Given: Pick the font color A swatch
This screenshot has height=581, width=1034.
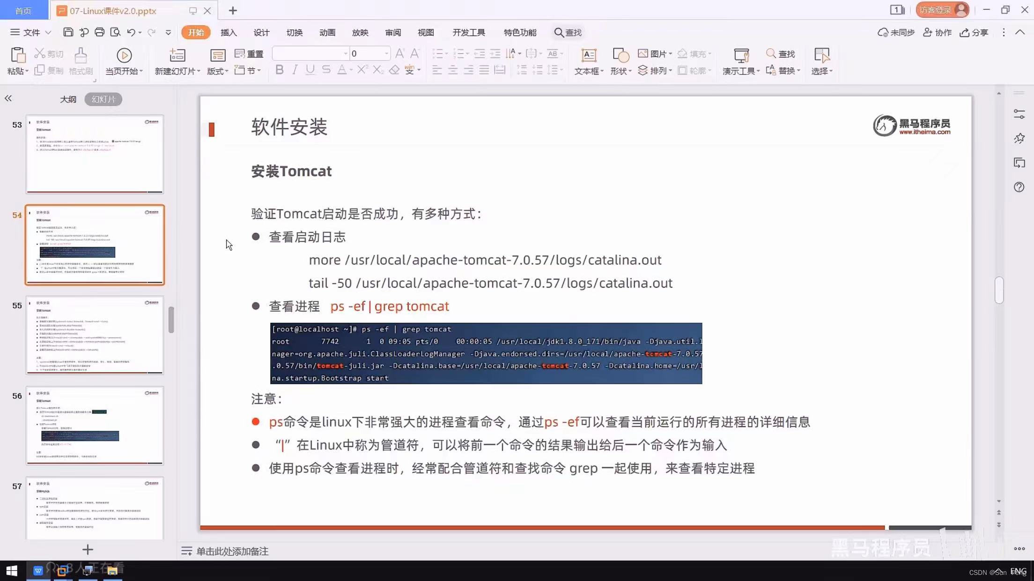Looking at the screenshot, I should click(x=342, y=70).
